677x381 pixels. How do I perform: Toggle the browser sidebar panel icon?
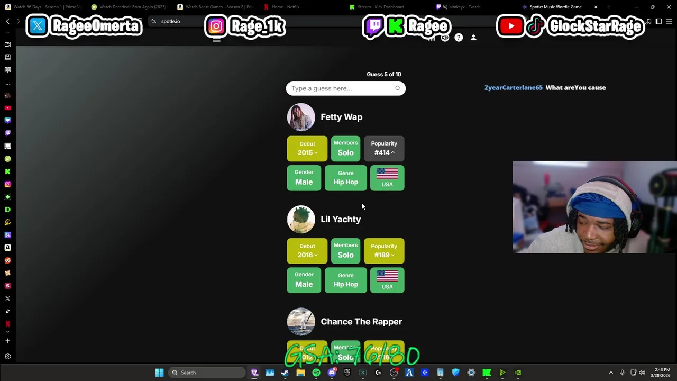click(658, 21)
